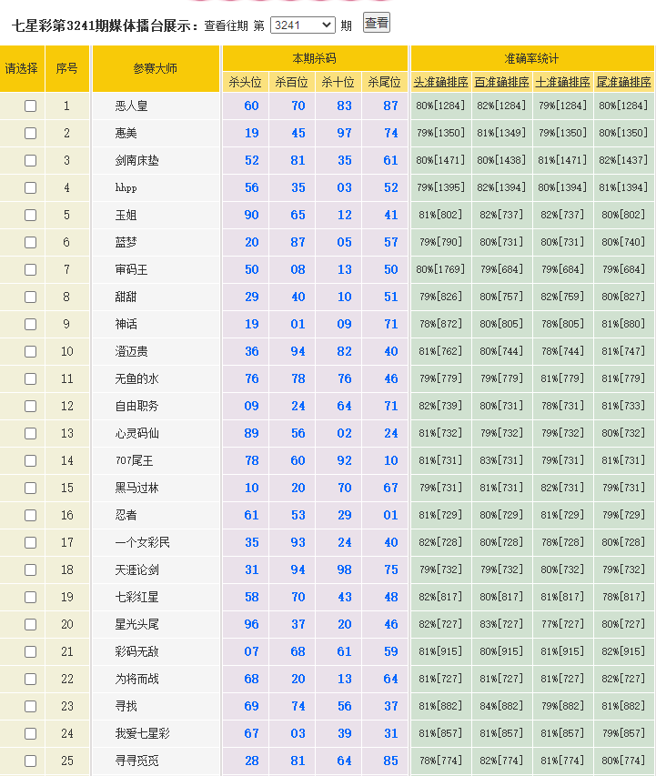Click the 杀头位 column header
Image resolution: width=656 pixels, height=776 pixels.
click(x=246, y=82)
